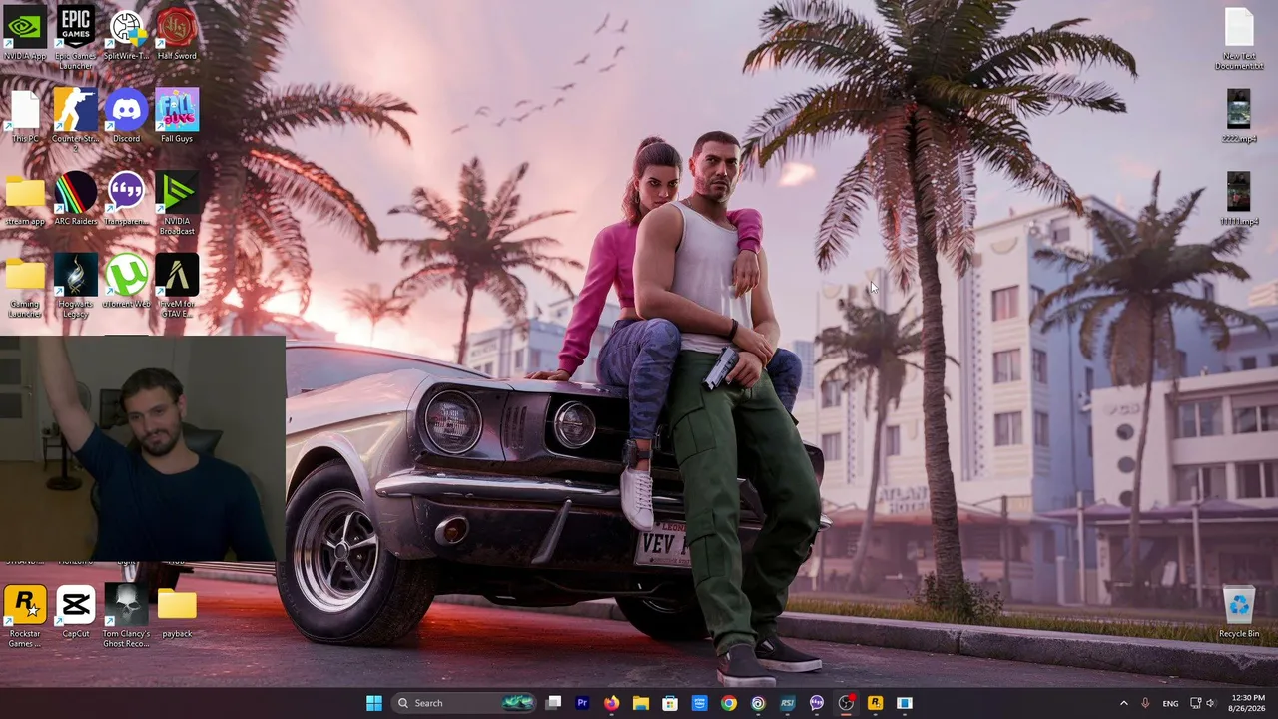Viewport: 1278px width, 719px height.
Task: Launch Epic Games Launcher from desktop
Action: coord(76,38)
